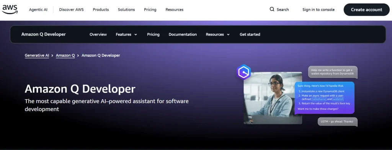Go to the Overview tab
The image size is (392, 150).
pos(98,34)
